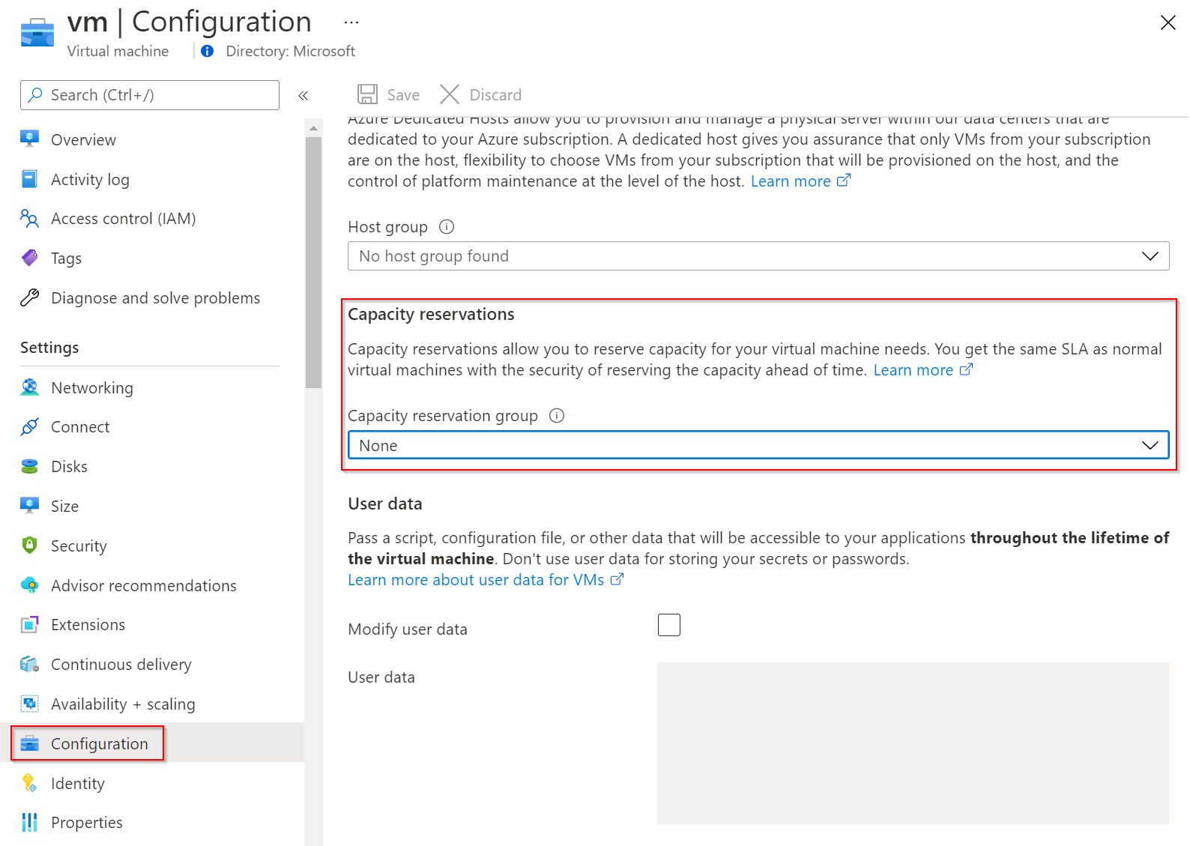Click the Tags icon in sidebar

[x=30, y=259]
